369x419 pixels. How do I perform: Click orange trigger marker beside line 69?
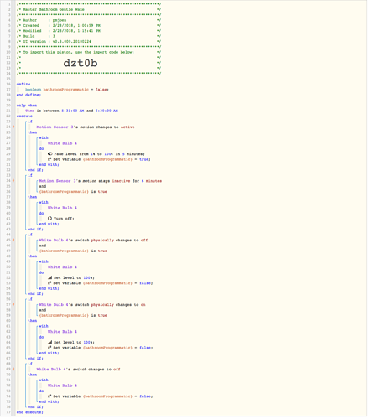[x=13, y=369]
